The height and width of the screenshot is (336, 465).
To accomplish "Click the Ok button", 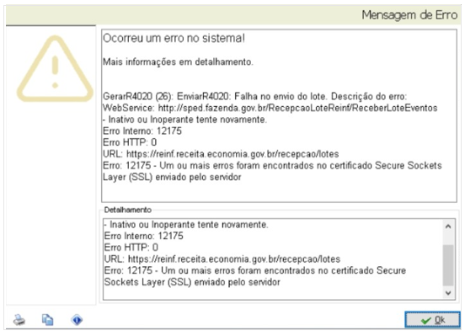I will pos(433,320).
